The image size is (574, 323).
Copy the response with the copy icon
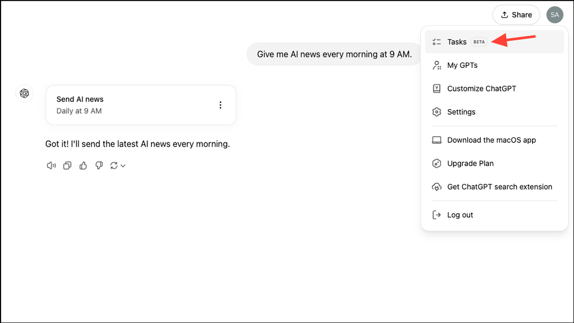pyautogui.click(x=67, y=166)
